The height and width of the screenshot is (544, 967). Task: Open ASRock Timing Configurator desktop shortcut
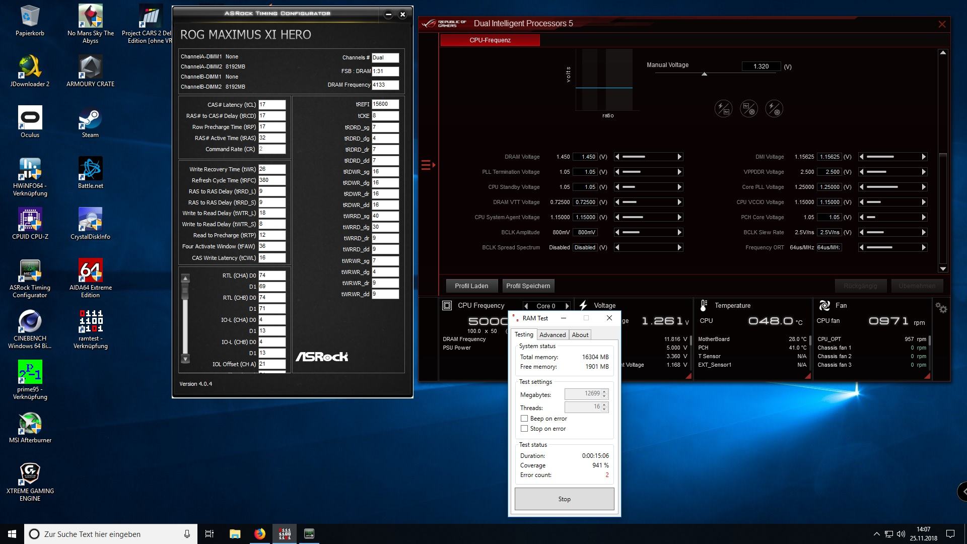[x=30, y=279]
